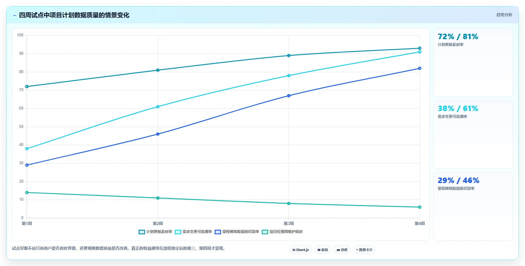
Task: Click the 项目经理周维护耗时 data point at 第2周 (11)
Action: point(158,198)
